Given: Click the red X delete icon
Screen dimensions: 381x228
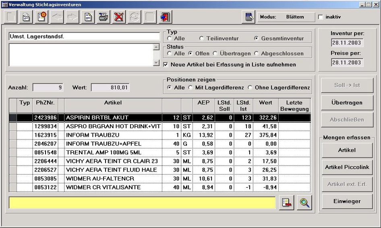Looking at the screenshot, I should pyautogui.click(x=119, y=17).
